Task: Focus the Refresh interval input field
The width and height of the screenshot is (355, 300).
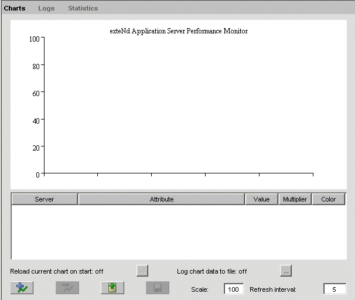Action: (x=334, y=289)
